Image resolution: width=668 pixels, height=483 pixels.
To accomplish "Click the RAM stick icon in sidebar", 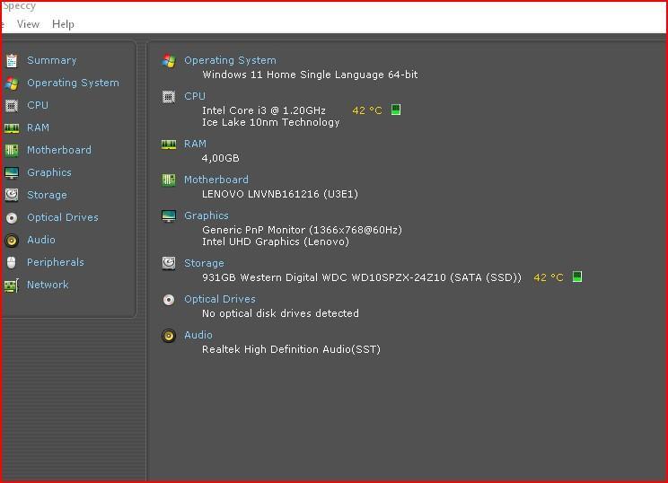I will [x=12, y=128].
